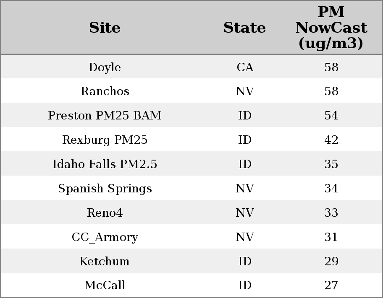Select the NV state cell for Ranchos
The width and height of the screenshot is (383, 298).
click(x=245, y=91)
